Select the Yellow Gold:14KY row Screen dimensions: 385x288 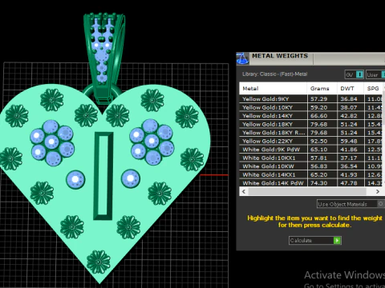pos(310,116)
